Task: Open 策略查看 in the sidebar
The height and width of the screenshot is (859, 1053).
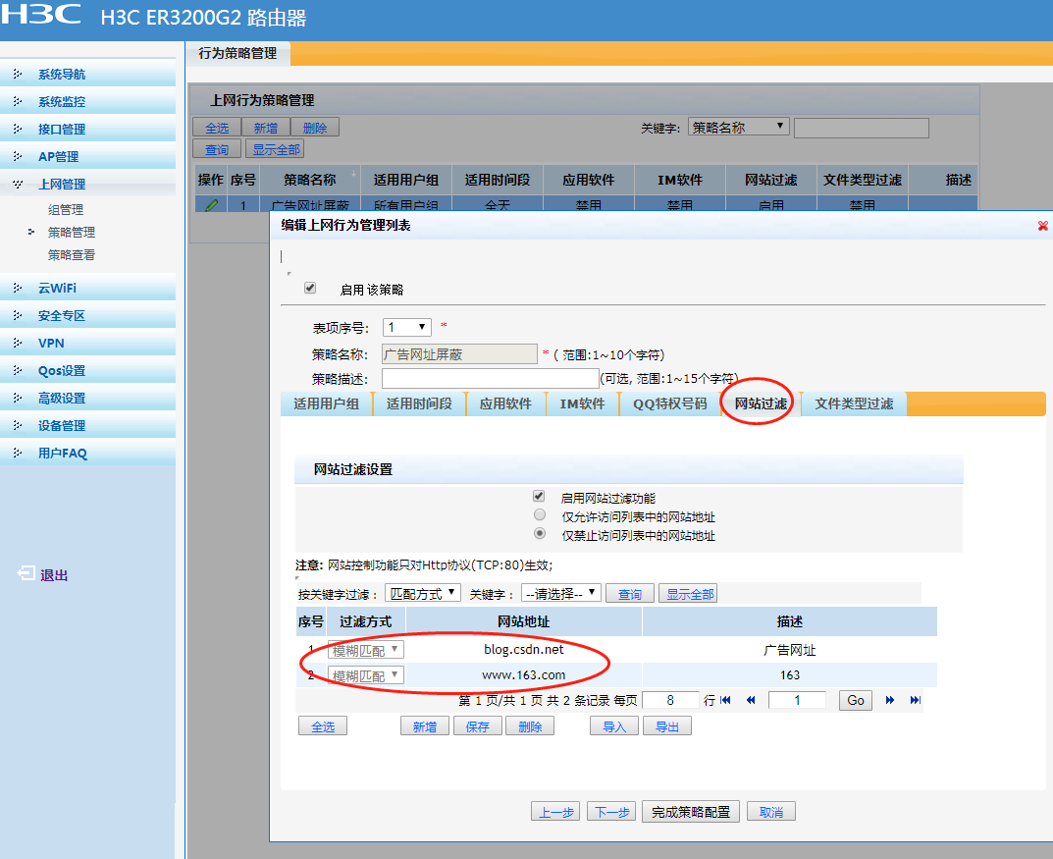Action: pyautogui.click(x=72, y=255)
